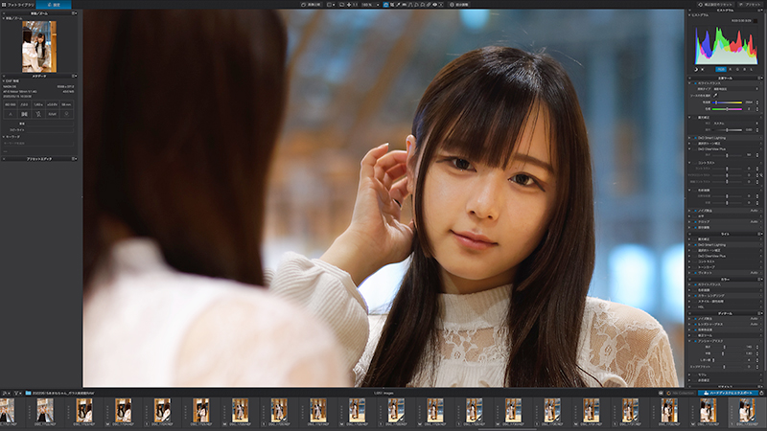767x431 pixels.
Task: Expand the トーンカーブ section
Action: [689, 267]
